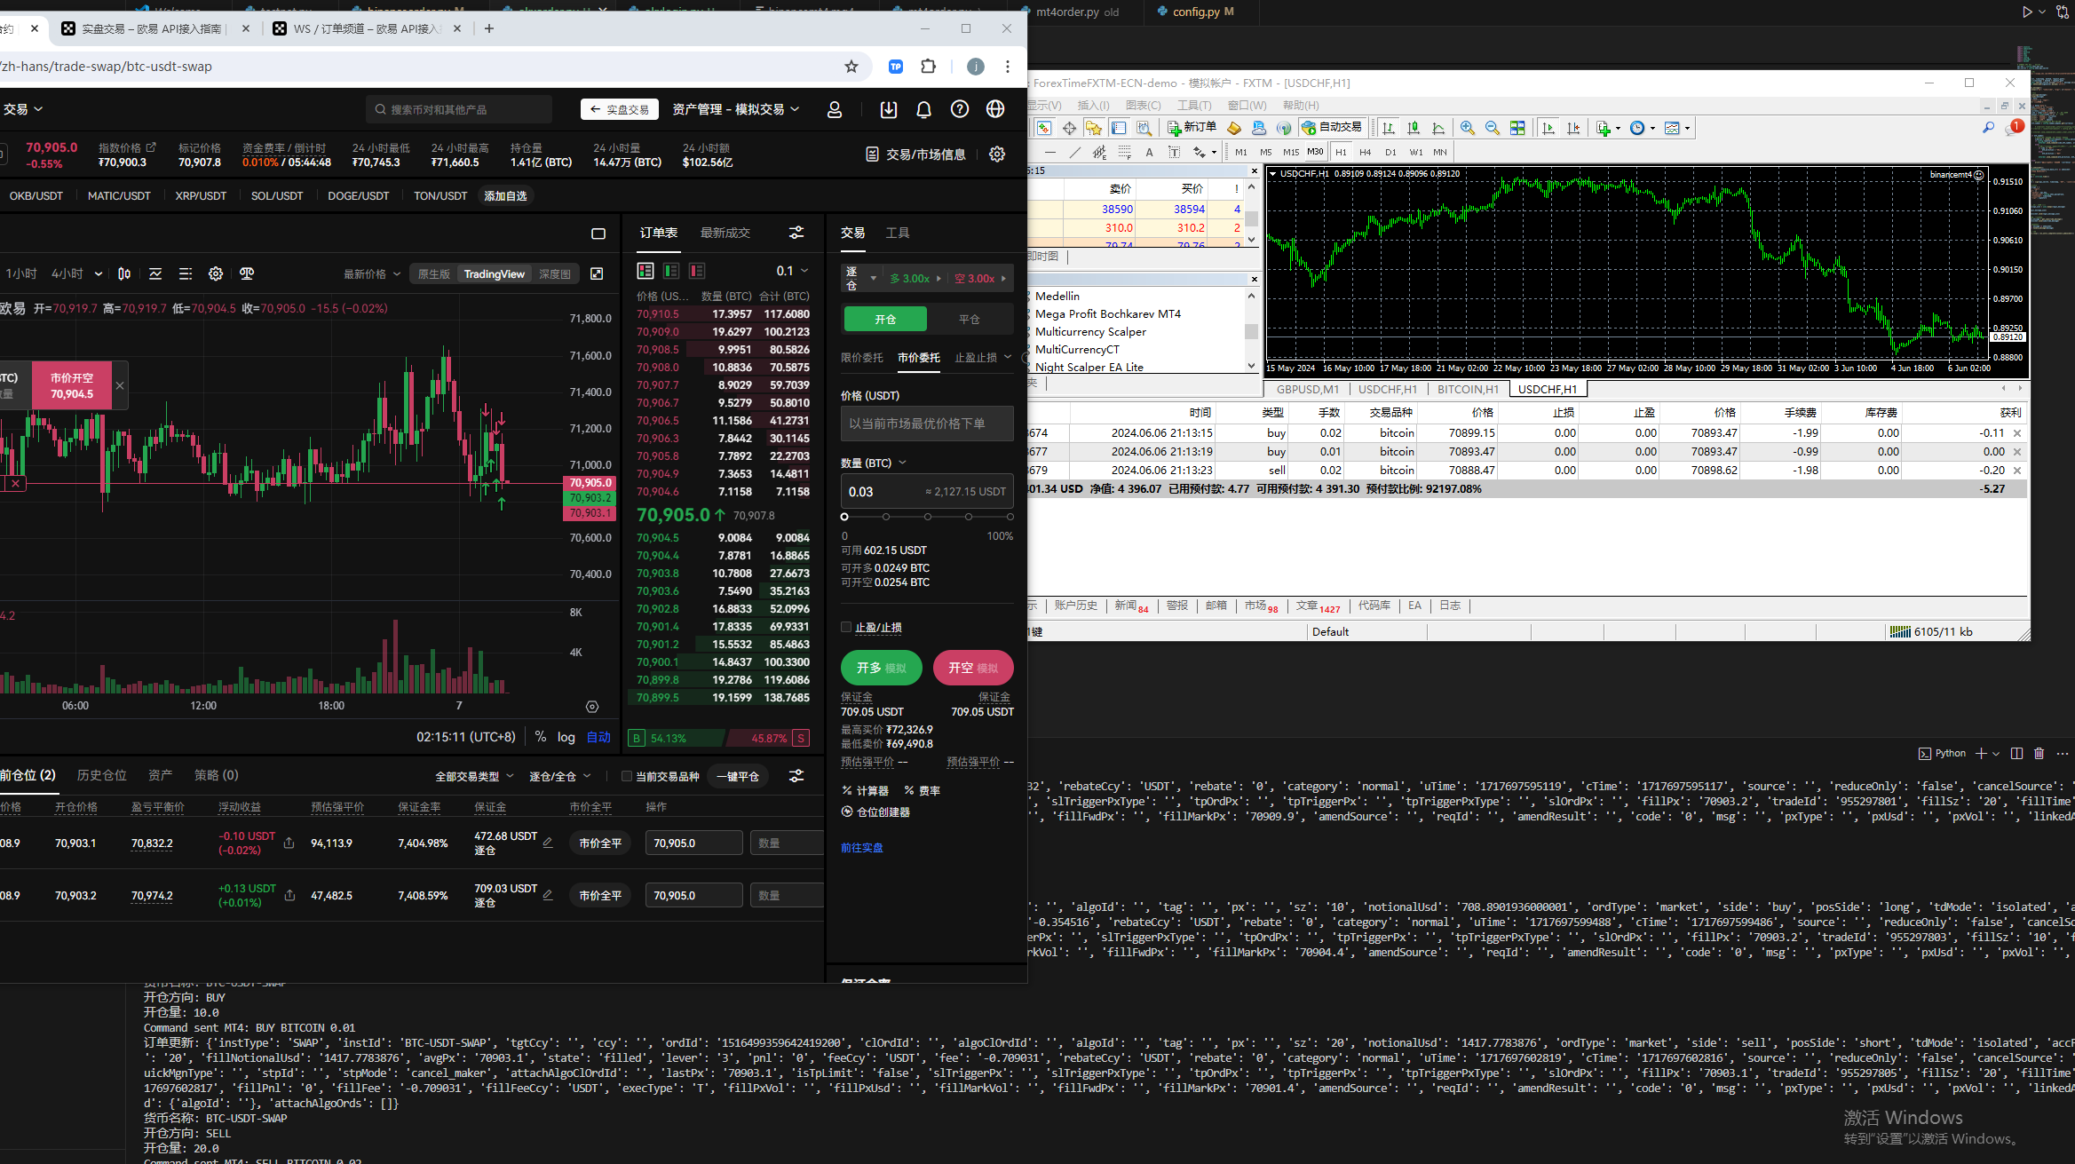Show sell-only order book layout
This screenshot has width=2075, height=1164.
pos(697,271)
